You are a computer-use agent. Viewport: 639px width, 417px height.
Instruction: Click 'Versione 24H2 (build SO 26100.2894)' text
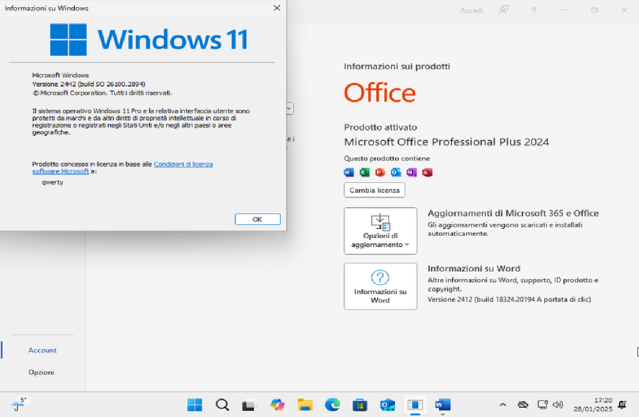tap(89, 84)
